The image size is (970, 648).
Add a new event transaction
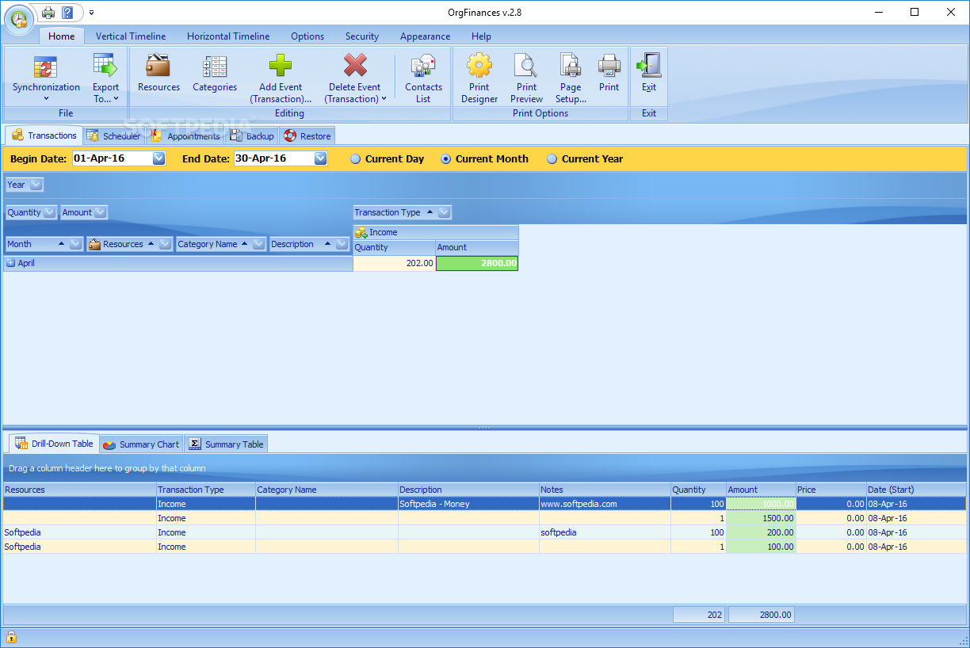[281, 78]
